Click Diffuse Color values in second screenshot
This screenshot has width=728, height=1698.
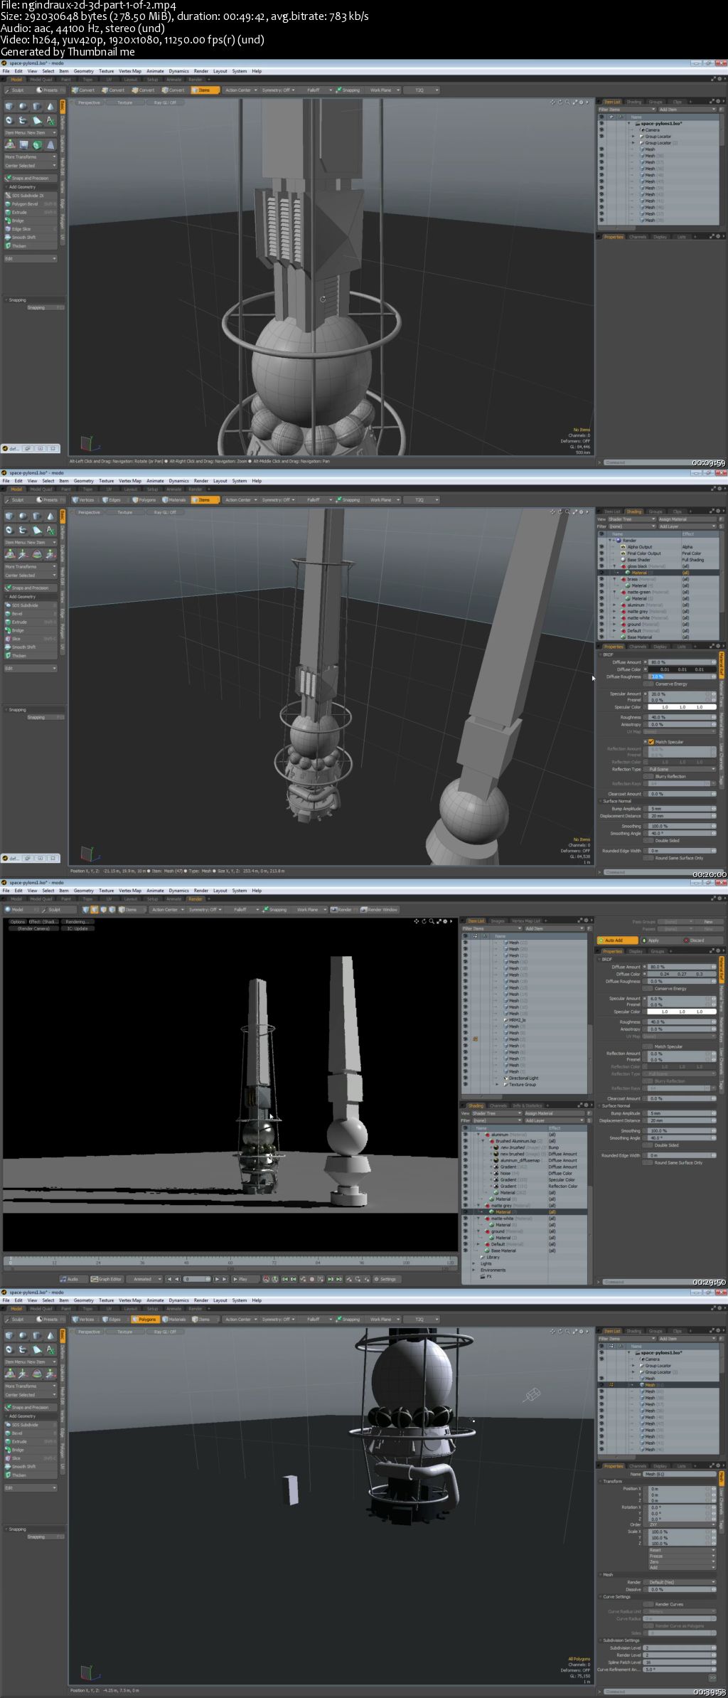point(683,669)
